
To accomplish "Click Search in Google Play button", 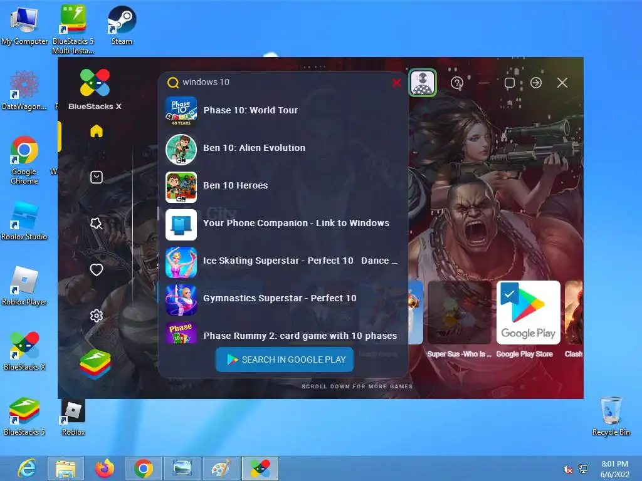I will click(285, 359).
